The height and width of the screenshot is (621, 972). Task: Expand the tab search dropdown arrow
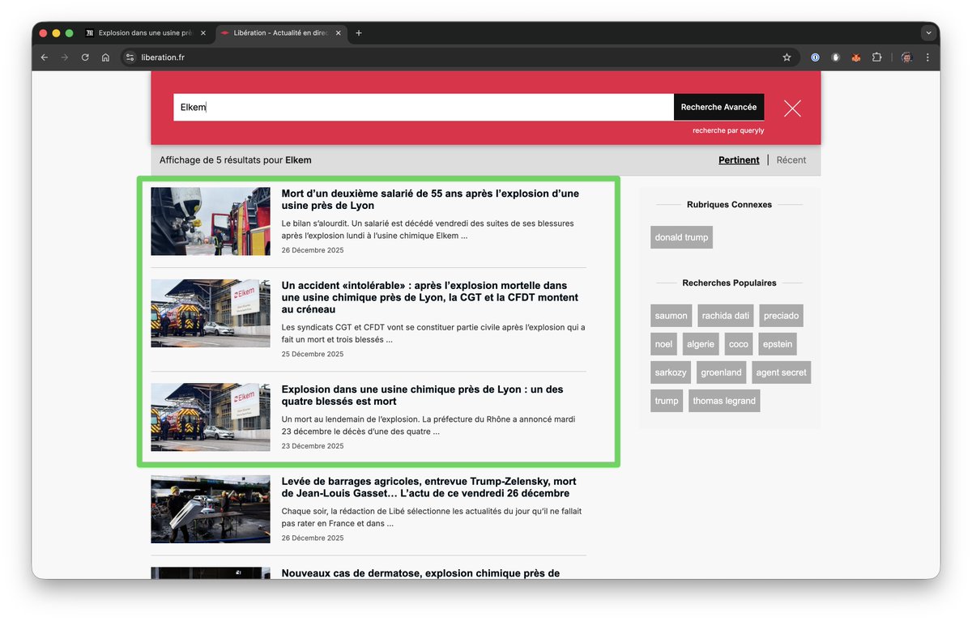[928, 33]
